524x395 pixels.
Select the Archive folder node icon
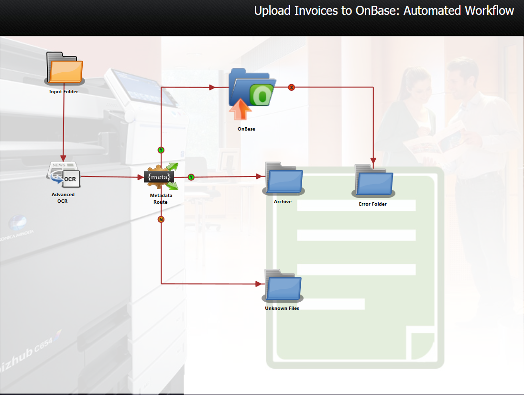point(284,179)
